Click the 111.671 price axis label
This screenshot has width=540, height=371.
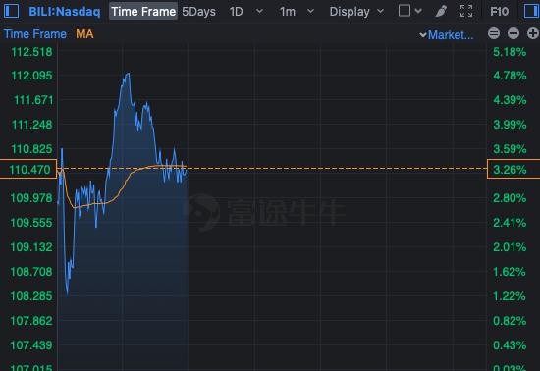click(33, 100)
